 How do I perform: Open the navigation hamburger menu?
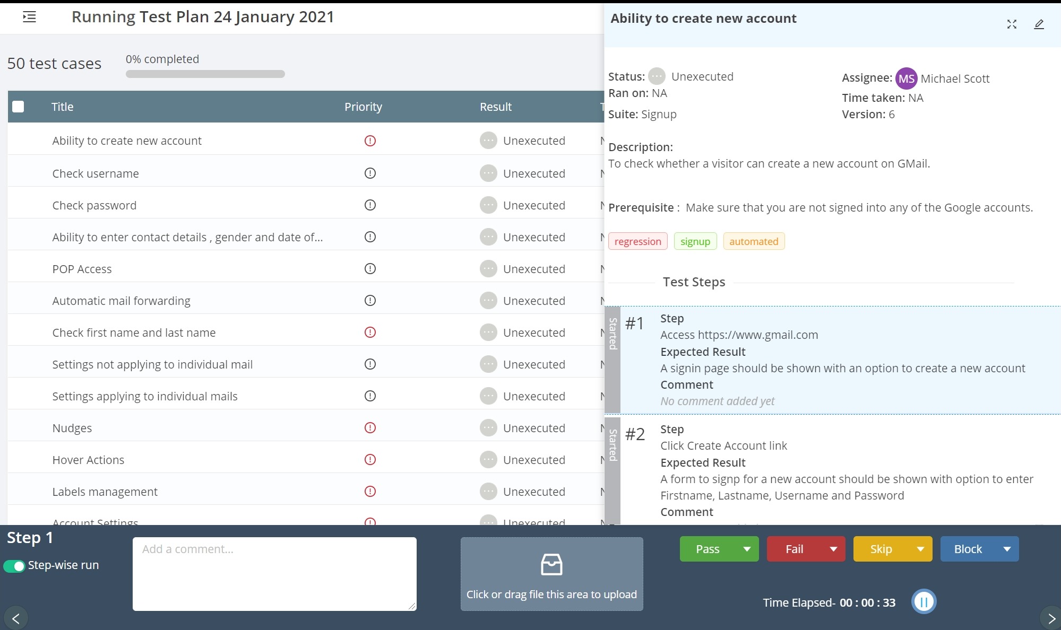29,17
